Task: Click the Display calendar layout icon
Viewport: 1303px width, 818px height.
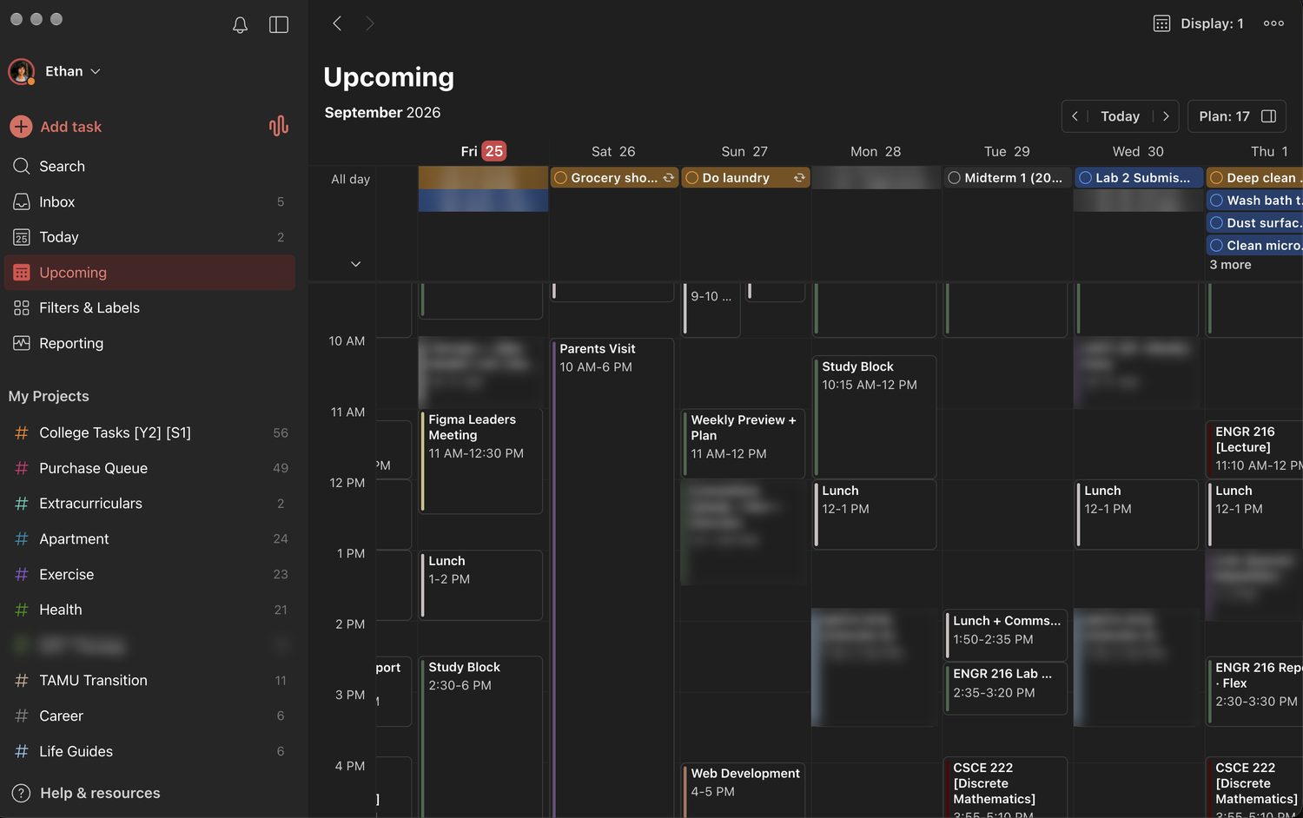Action: 1161,23
